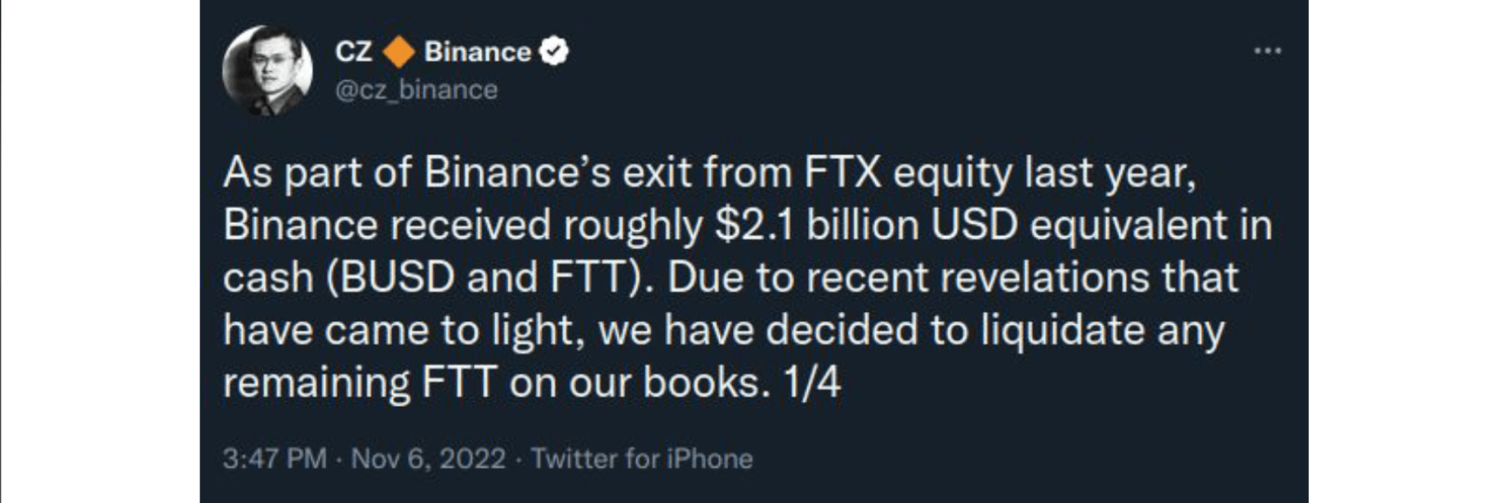
Task: Click the word "books" in the tweet
Action: pyautogui.click(x=706, y=382)
